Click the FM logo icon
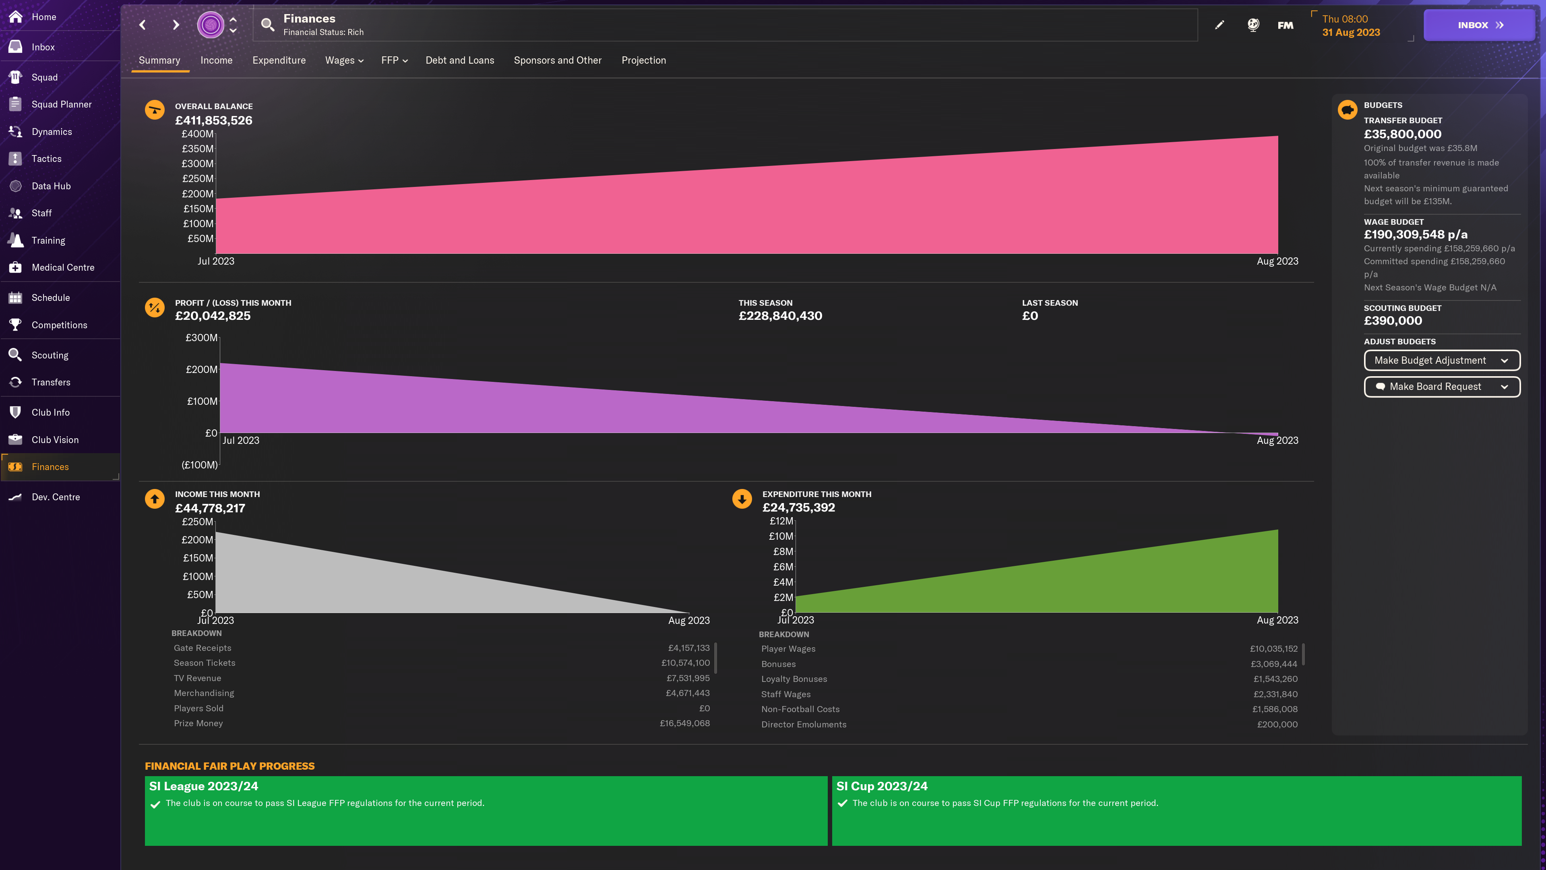 pyautogui.click(x=1285, y=25)
